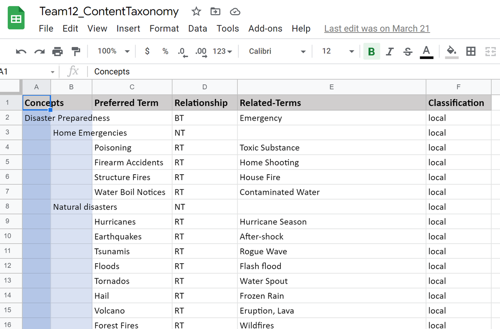Open the Format menu
Viewport: 500px width, 329px height.
(164, 29)
